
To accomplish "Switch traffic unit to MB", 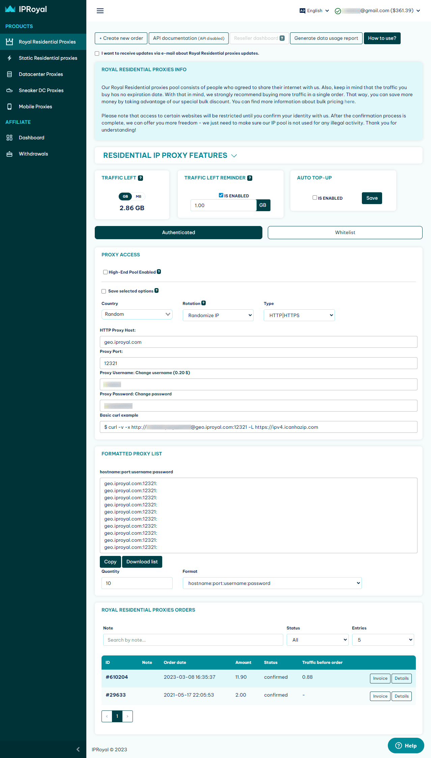I will coord(139,196).
